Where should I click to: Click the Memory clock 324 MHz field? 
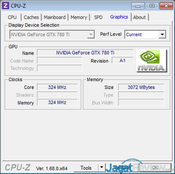tap(57, 102)
